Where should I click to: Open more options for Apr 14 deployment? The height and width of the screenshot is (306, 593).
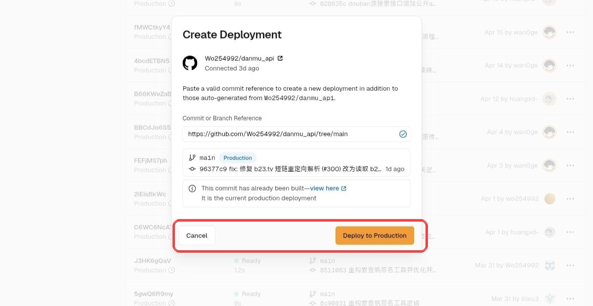pyautogui.click(x=570, y=66)
